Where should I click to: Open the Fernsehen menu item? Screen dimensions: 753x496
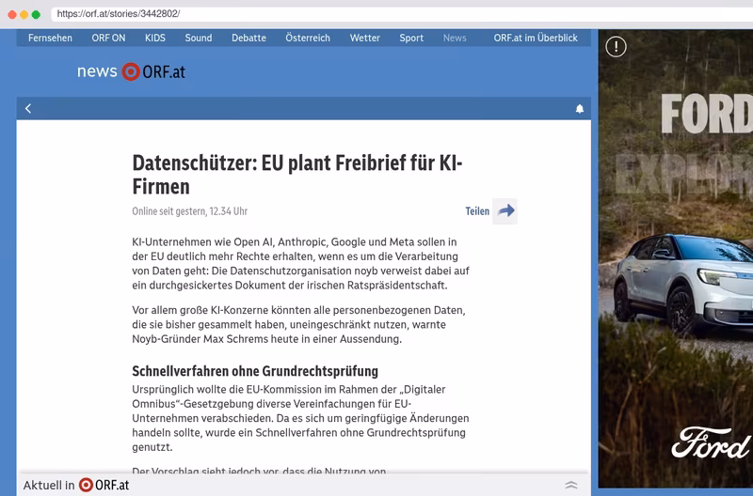pos(50,38)
